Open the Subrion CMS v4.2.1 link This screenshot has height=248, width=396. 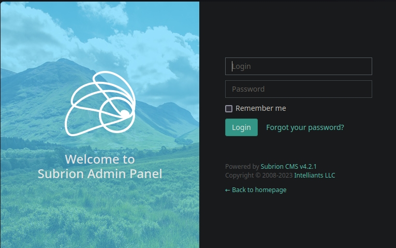(x=288, y=167)
